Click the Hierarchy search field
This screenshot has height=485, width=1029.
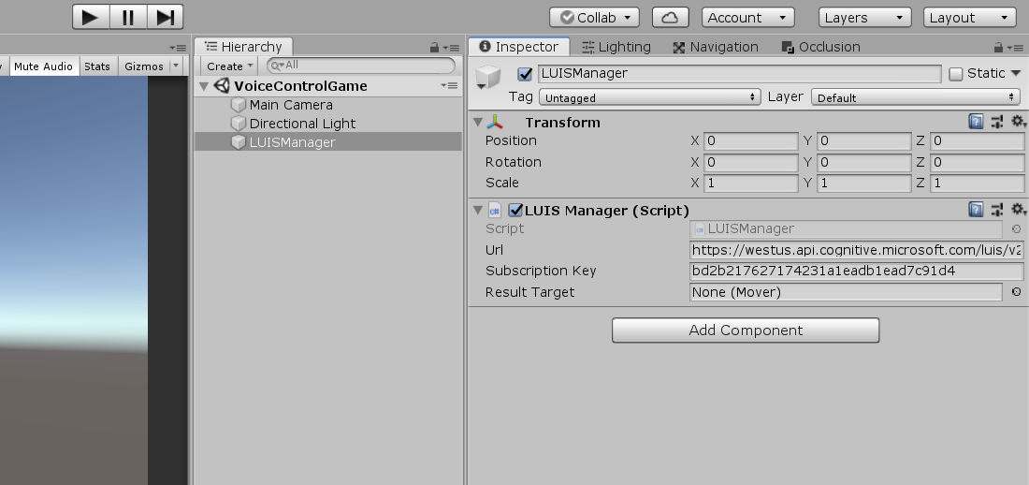361,65
